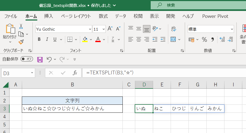Viewport: 246px width, 133px height.
Task: Toggle underline formatting
Action: (x=55, y=39)
